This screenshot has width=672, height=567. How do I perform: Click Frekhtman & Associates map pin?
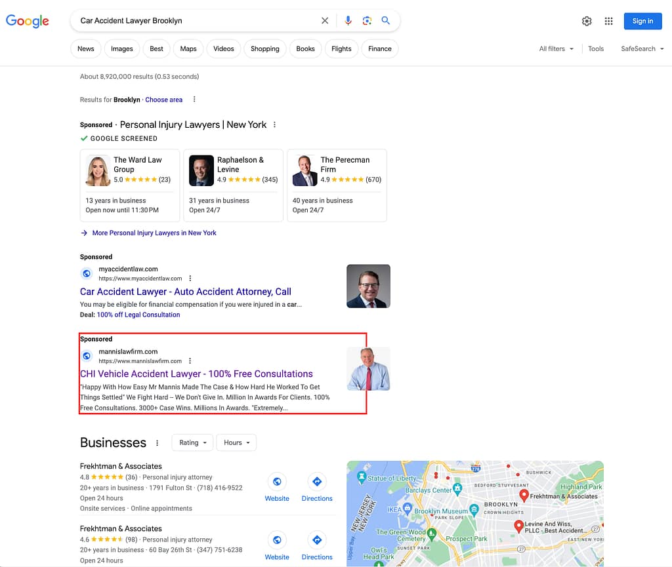(x=524, y=495)
